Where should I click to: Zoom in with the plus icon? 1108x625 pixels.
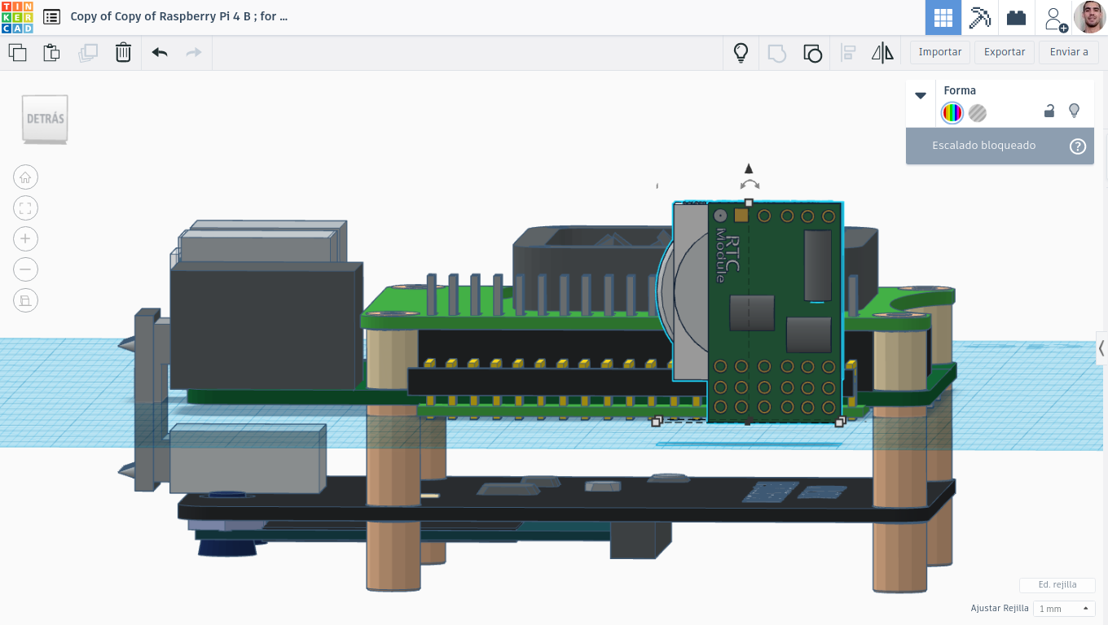coord(25,239)
